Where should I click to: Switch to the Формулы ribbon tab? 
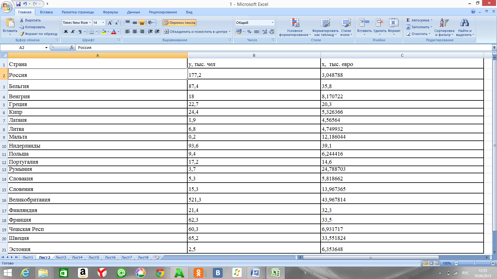tap(110, 12)
